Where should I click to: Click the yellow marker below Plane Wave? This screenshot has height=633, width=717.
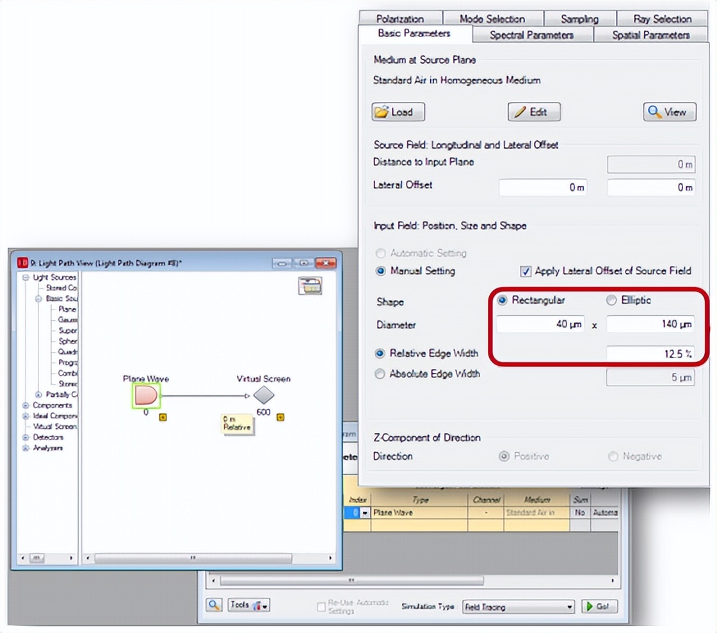163,417
